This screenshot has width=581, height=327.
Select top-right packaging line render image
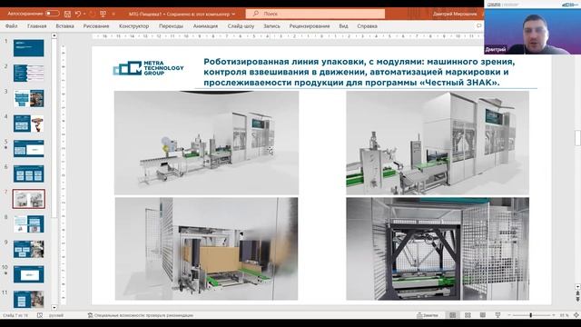(438, 143)
